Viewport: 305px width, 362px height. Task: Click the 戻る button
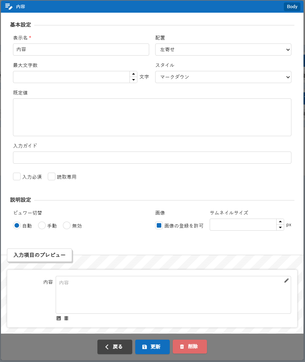point(115,347)
